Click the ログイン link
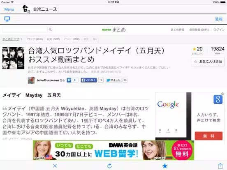 (219, 30)
